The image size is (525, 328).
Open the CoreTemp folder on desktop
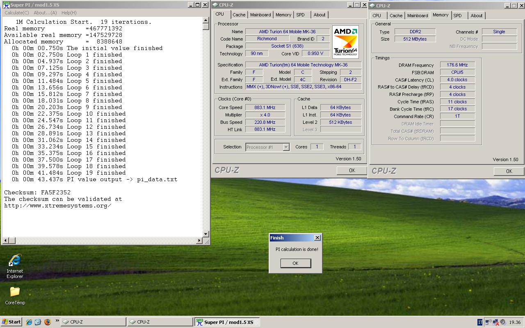(15, 296)
